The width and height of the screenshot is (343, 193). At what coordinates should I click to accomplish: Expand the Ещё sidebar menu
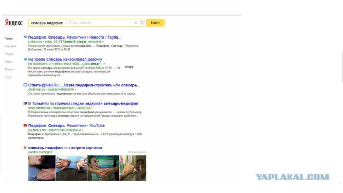coord(8,77)
